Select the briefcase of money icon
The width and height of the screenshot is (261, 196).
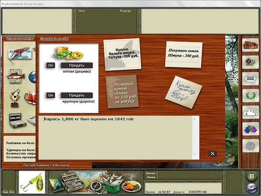coord(17,120)
